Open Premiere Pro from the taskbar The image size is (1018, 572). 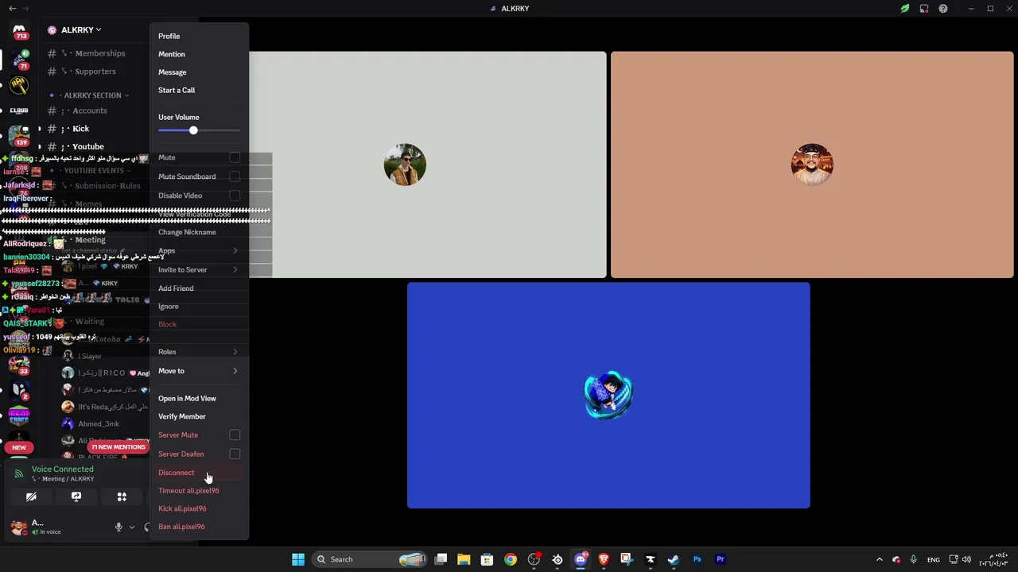[721, 559]
